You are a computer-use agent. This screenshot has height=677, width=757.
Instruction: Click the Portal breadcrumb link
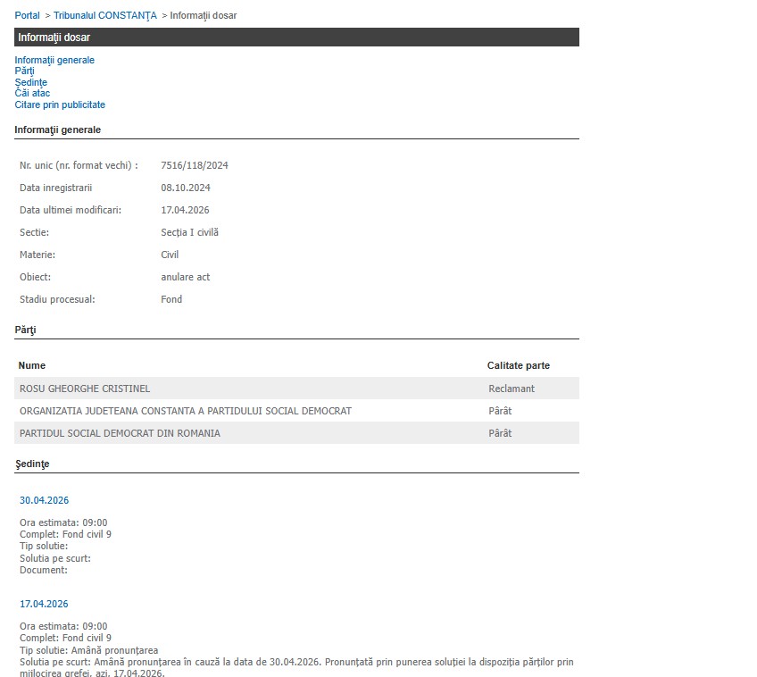[x=27, y=15]
